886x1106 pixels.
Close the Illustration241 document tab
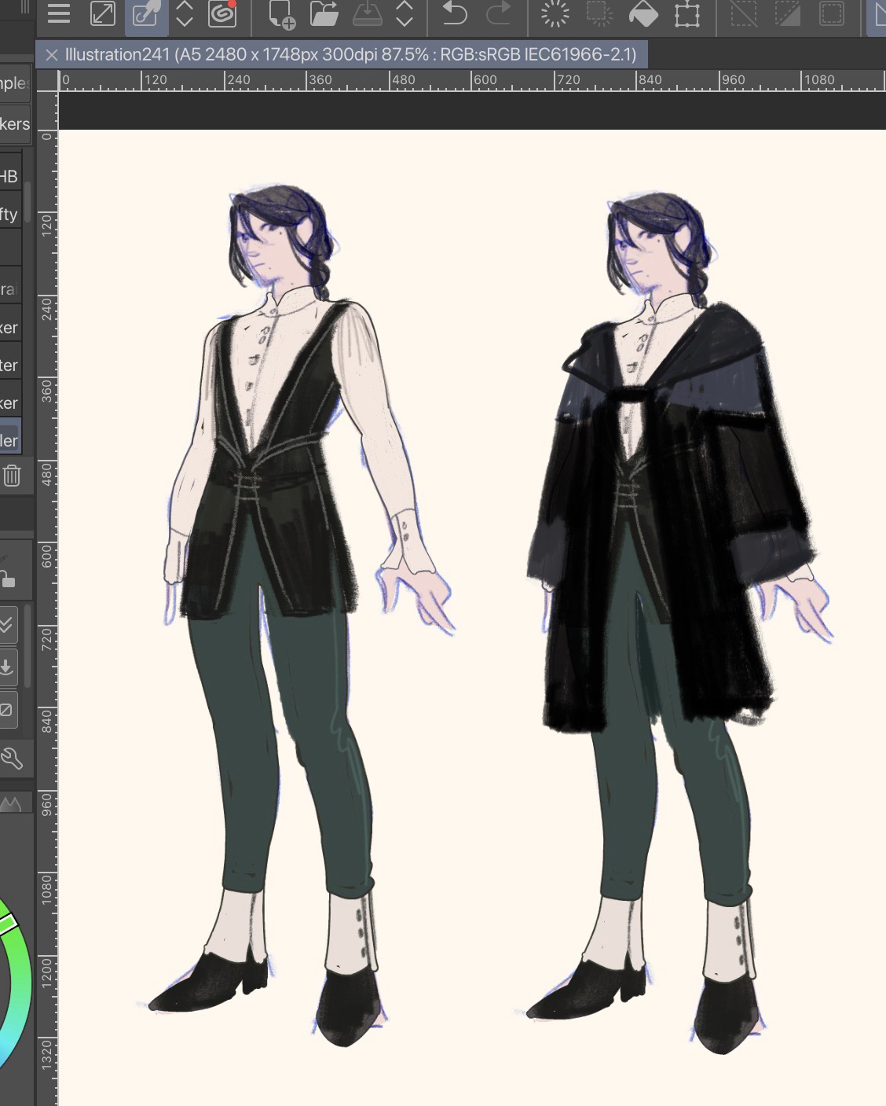(x=52, y=54)
